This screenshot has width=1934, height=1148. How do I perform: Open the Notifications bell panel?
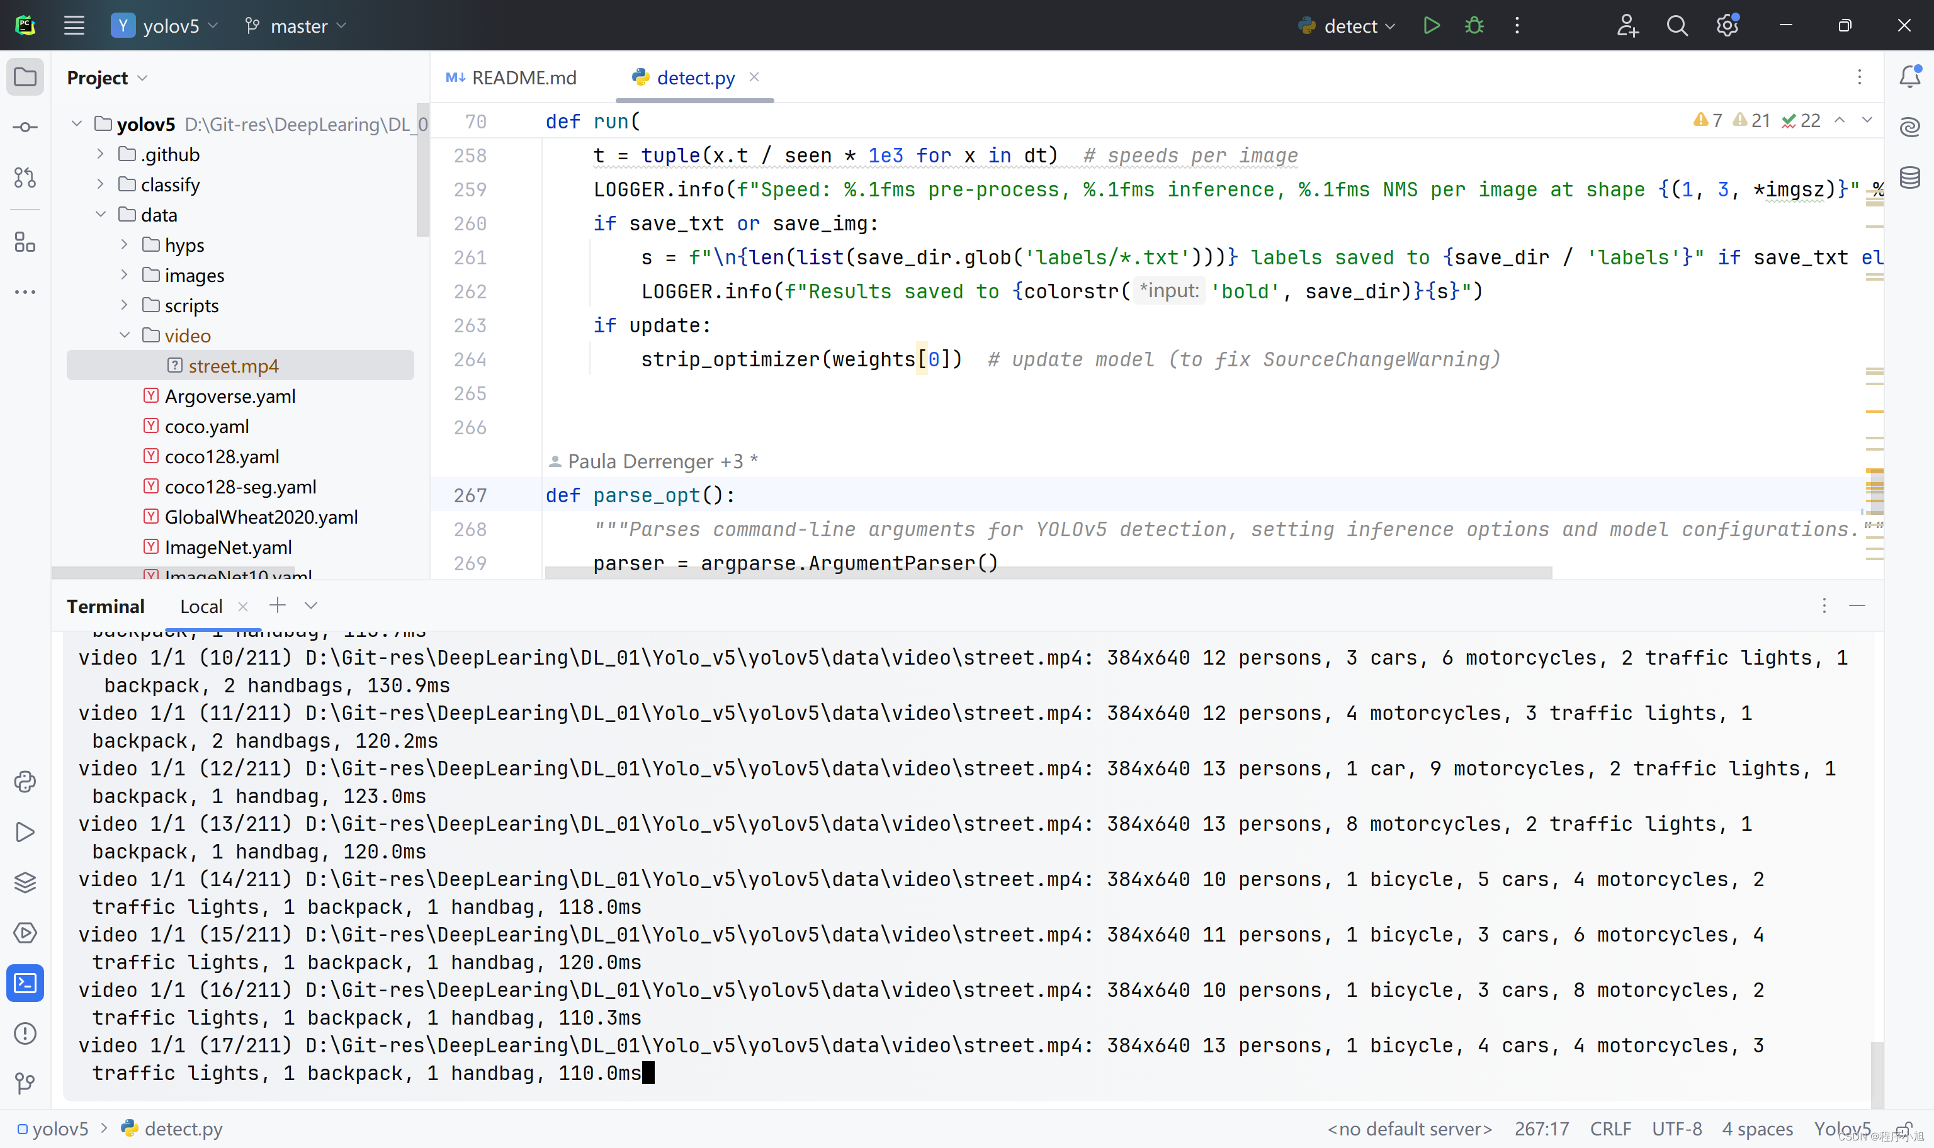[x=1909, y=76]
